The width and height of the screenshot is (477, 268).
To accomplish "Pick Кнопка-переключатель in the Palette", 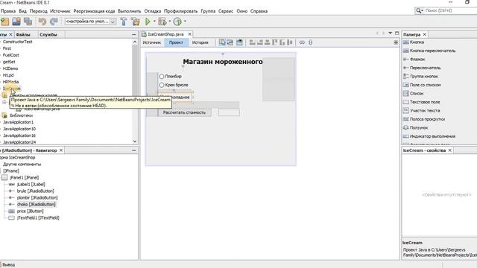I will point(429,51).
